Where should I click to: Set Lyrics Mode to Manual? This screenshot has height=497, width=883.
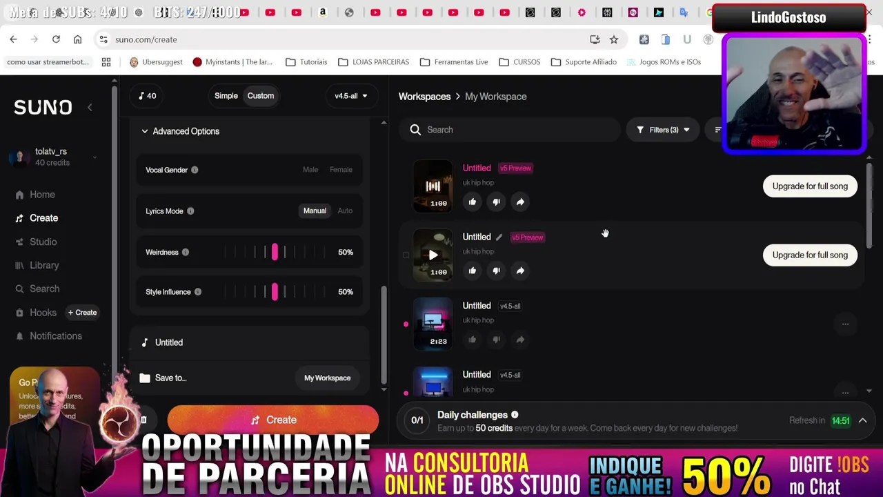(315, 211)
